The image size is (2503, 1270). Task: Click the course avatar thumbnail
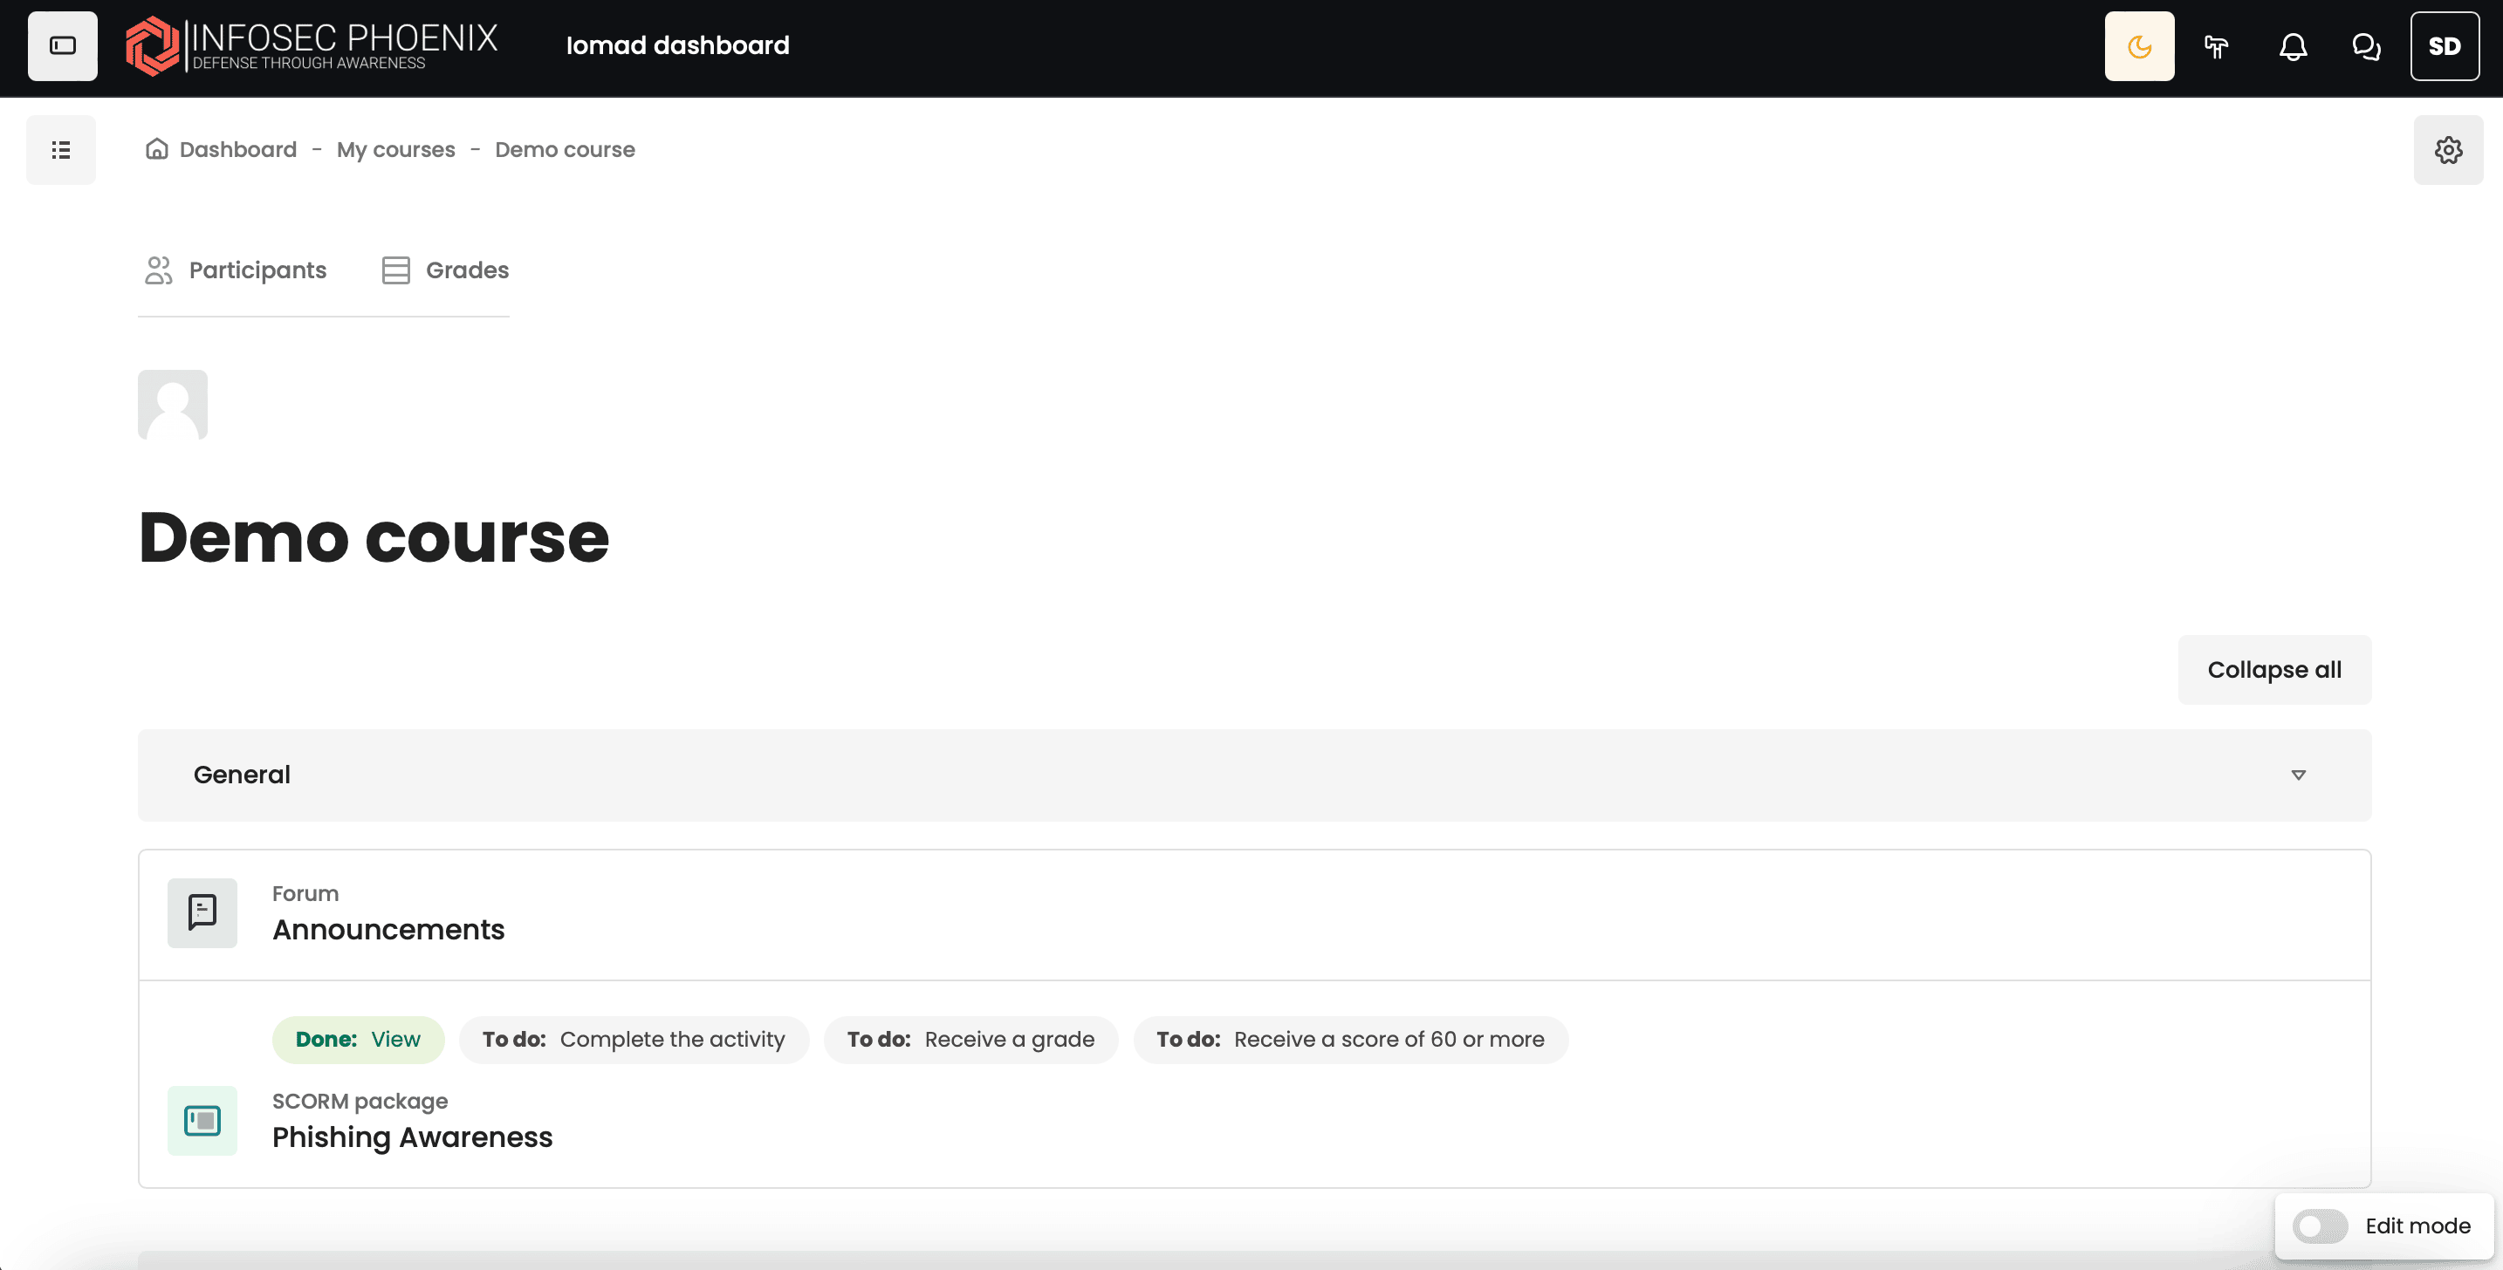[173, 405]
